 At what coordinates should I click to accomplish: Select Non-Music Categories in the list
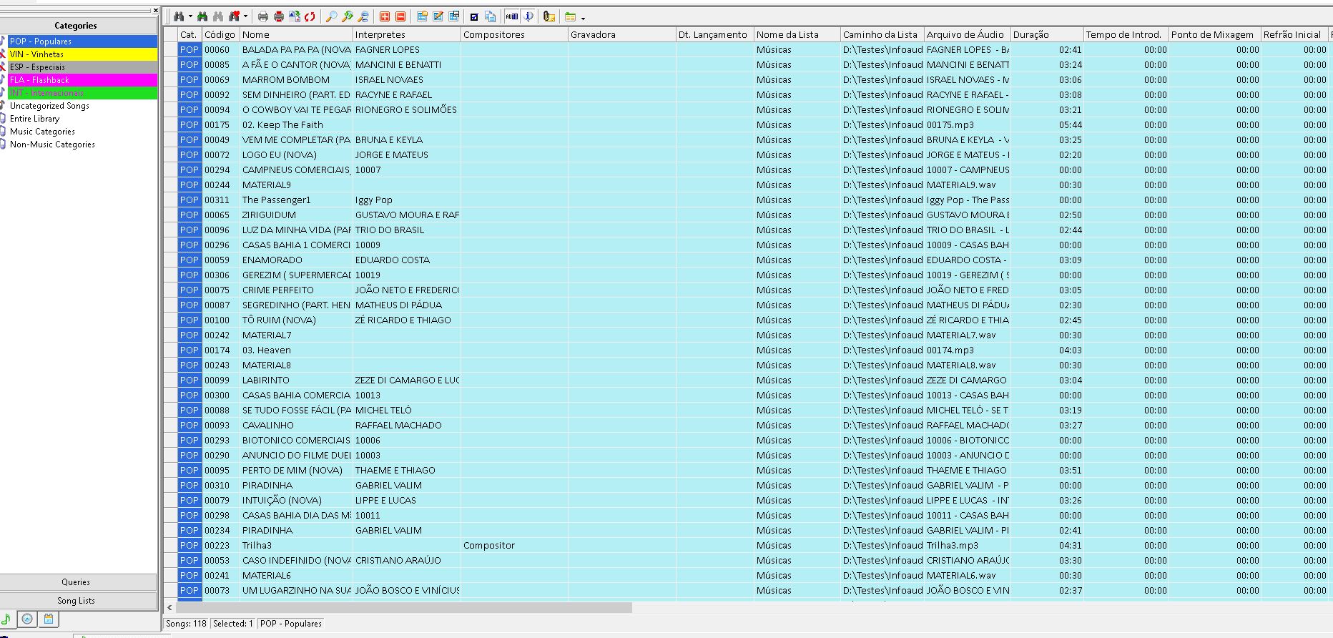pos(52,144)
